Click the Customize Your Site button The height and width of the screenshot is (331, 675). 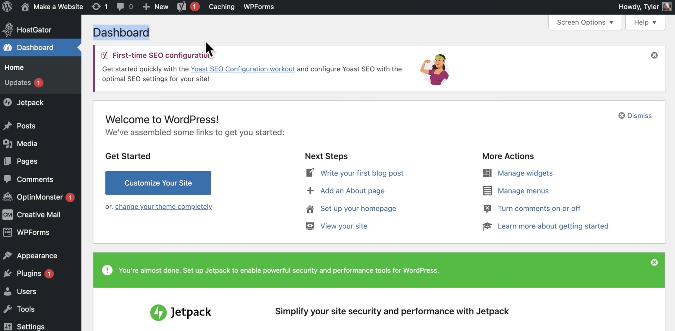click(158, 183)
